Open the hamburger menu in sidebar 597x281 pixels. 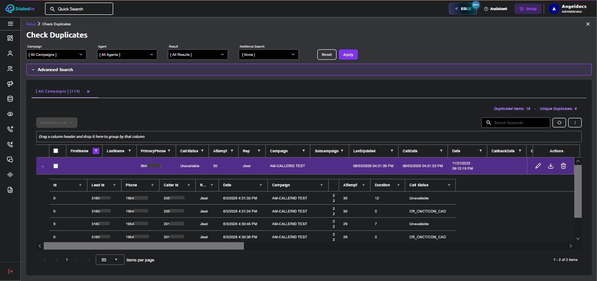(10, 24)
